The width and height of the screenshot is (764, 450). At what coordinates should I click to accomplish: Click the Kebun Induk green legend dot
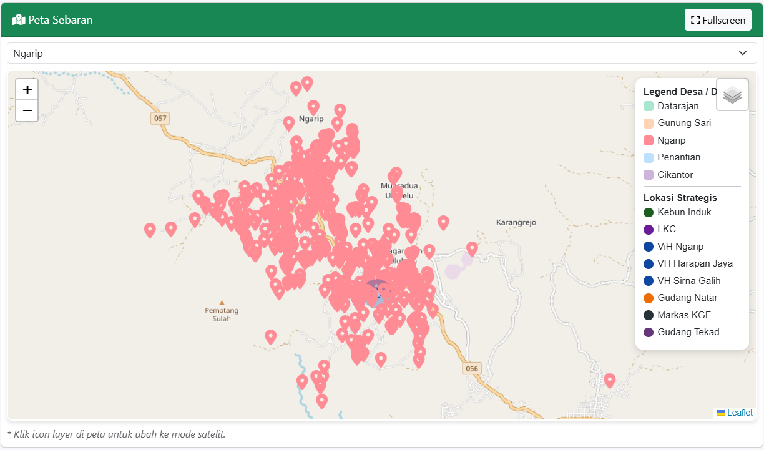click(649, 212)
